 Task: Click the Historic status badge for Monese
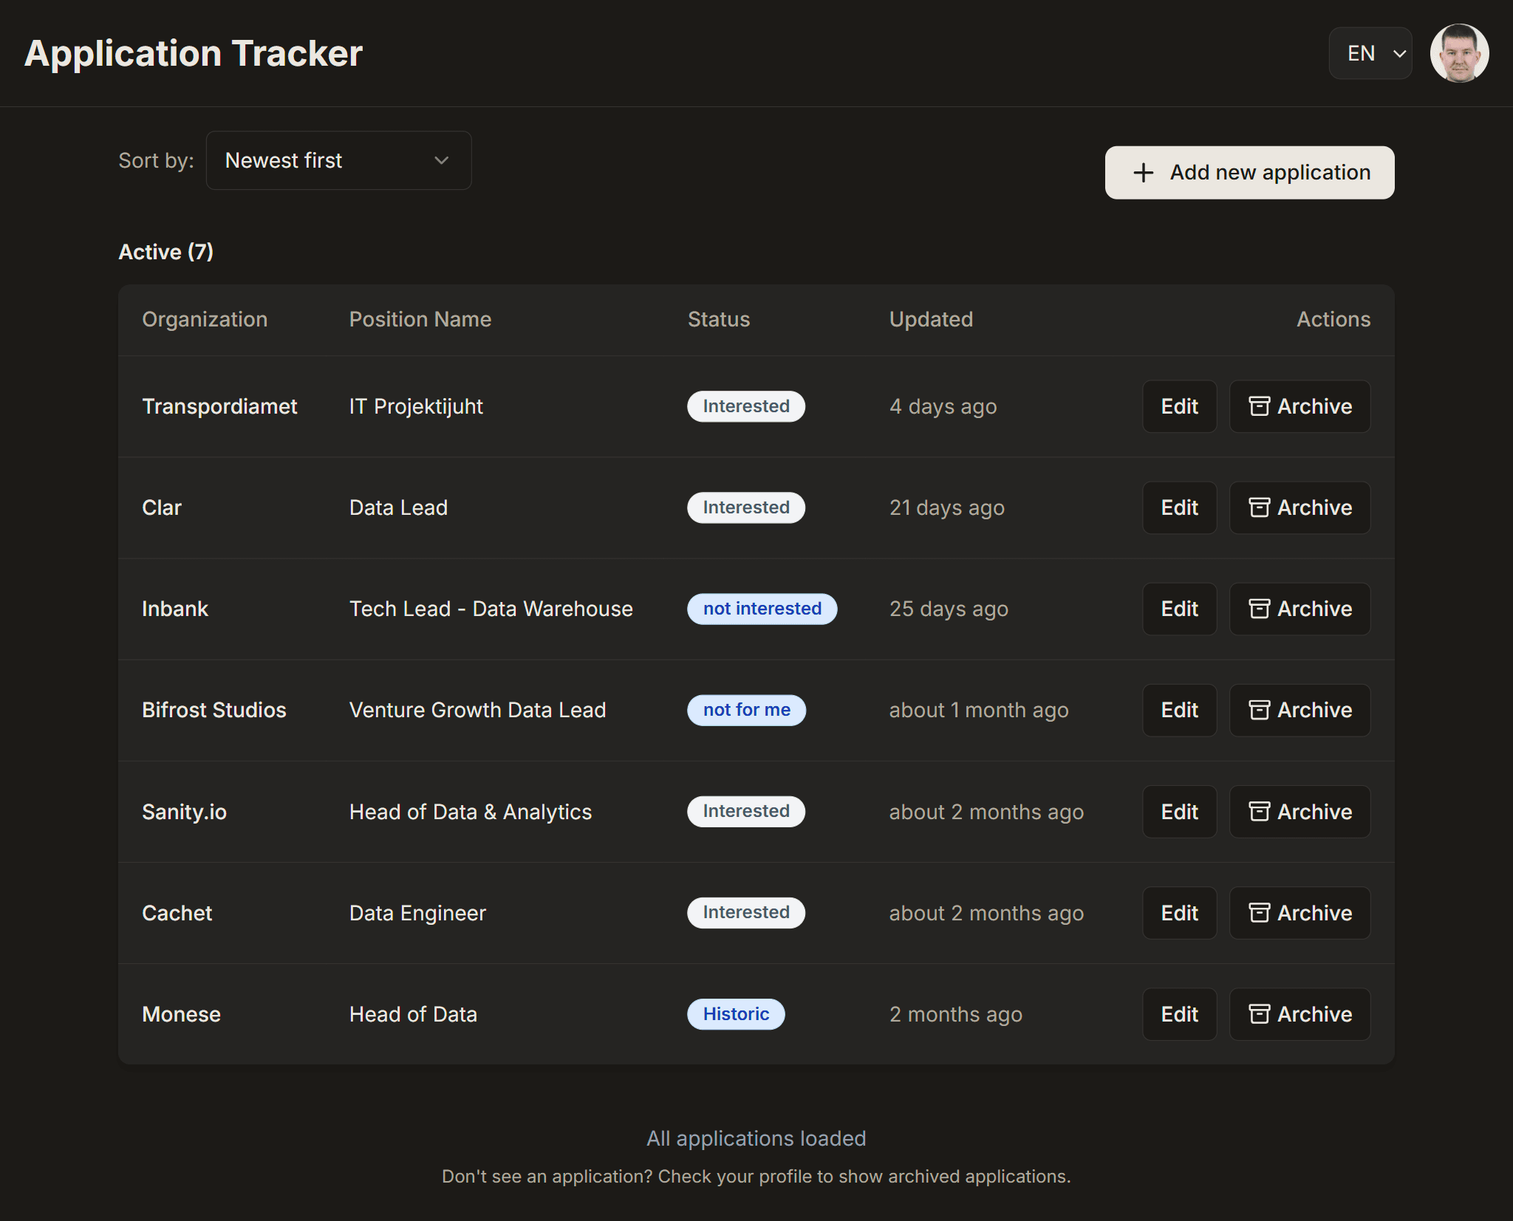(736, 1014)
